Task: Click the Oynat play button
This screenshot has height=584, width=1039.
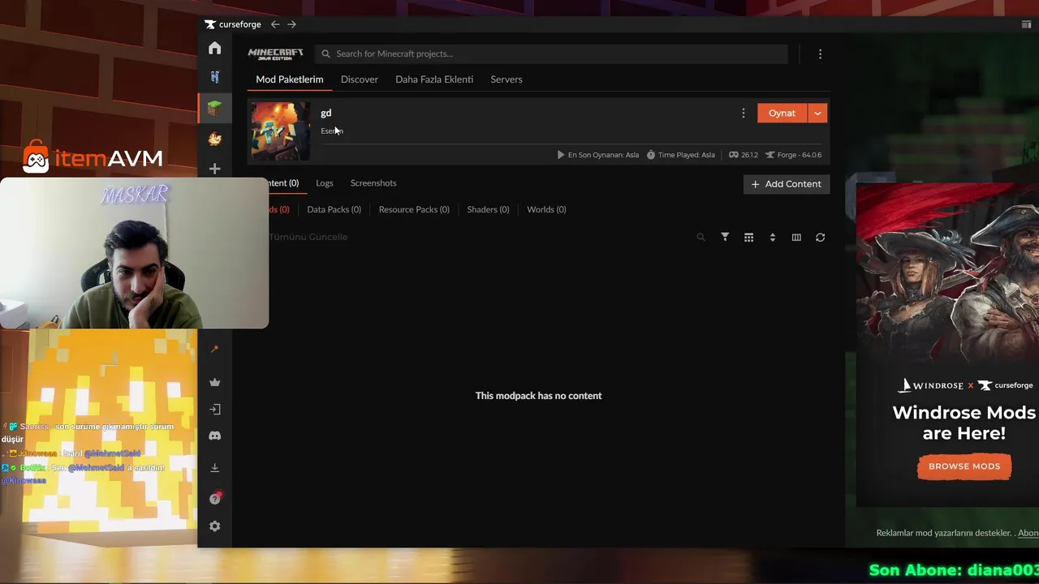Action: pyautogui.click(x=782, y=114)
